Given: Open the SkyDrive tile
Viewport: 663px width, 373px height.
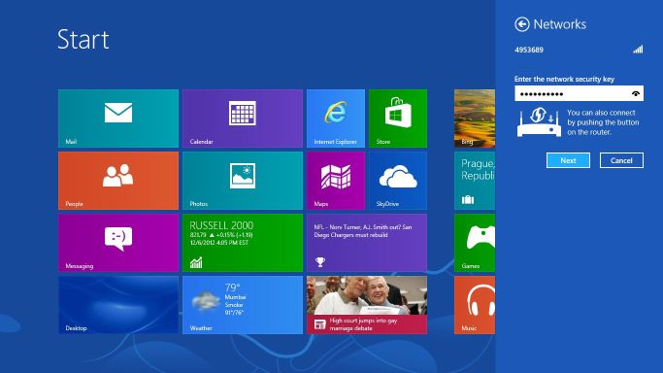Looking at the screenshot, I should 398,181.
